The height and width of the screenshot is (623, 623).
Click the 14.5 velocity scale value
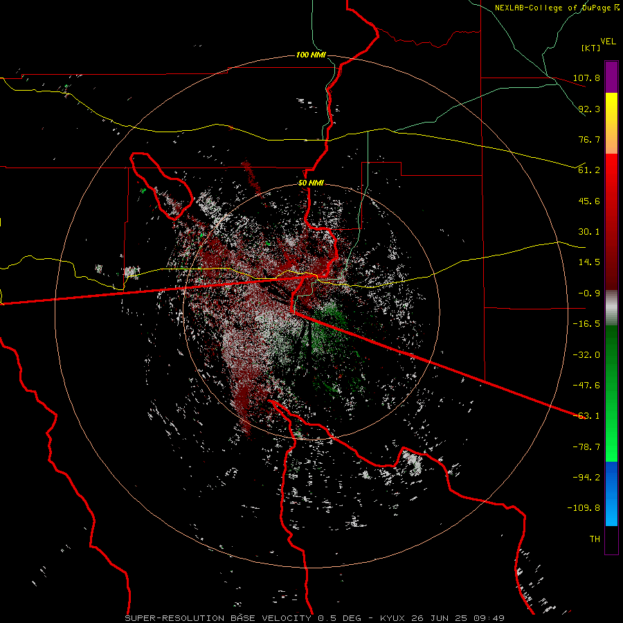click(x=589, y=262)
